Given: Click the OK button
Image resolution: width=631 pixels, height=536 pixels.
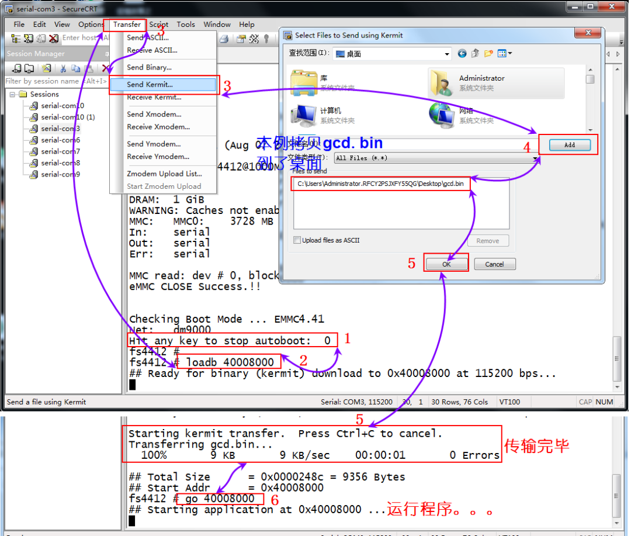Looking at the screenshot, I should pos(447,264).
